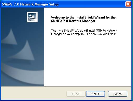The image size is (133, 101).
Task: Click the bold Welcome heading's first line
Action: point(83,17)
